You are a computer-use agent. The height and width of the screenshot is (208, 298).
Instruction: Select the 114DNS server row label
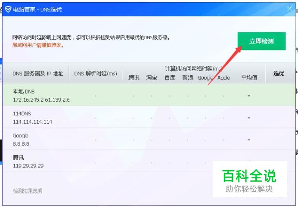(x=22, y=114)
